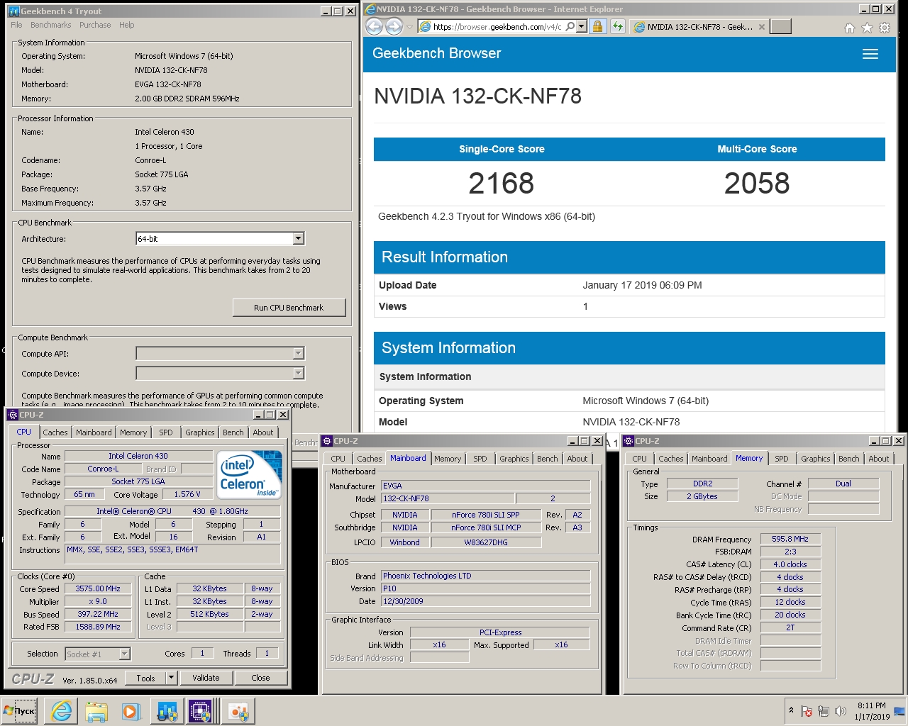Open the Help menu in Geekbench 4

point(127,25)
